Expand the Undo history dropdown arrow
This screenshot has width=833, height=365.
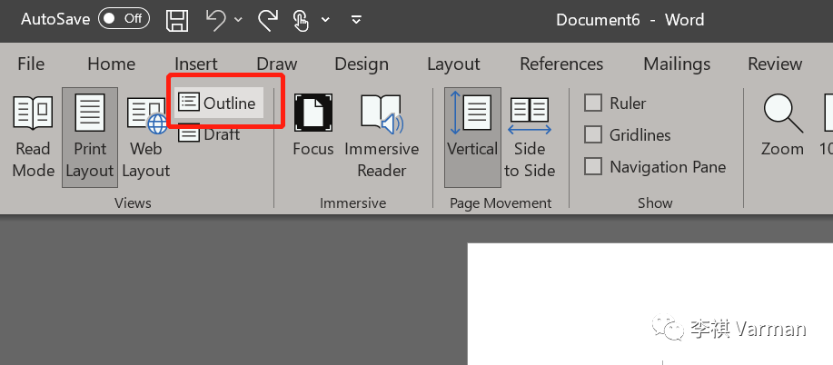(238, 19)
